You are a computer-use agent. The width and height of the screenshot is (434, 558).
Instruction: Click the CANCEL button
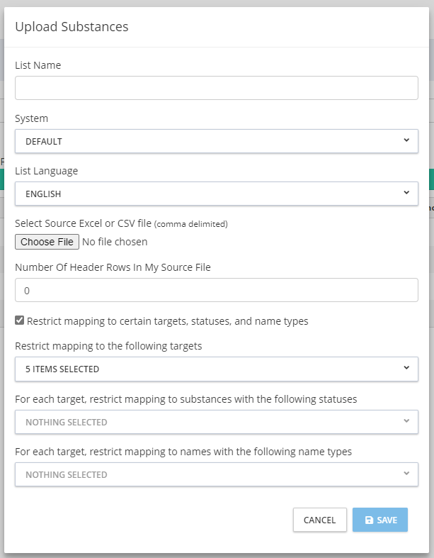coord(319,520)
